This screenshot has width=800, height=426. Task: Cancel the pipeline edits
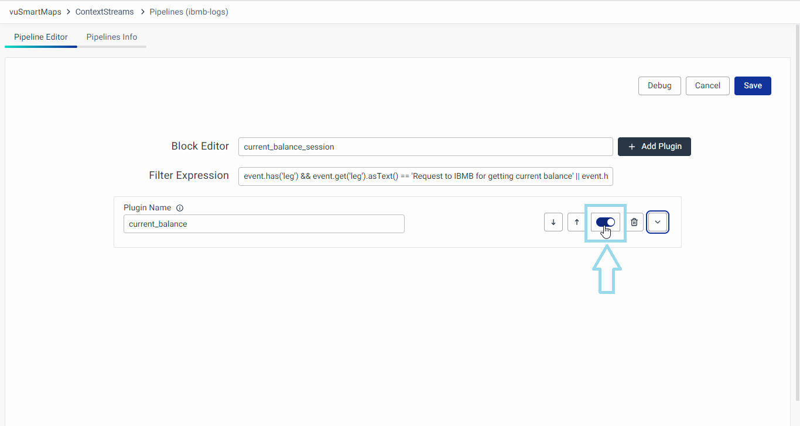click(707, 85)
